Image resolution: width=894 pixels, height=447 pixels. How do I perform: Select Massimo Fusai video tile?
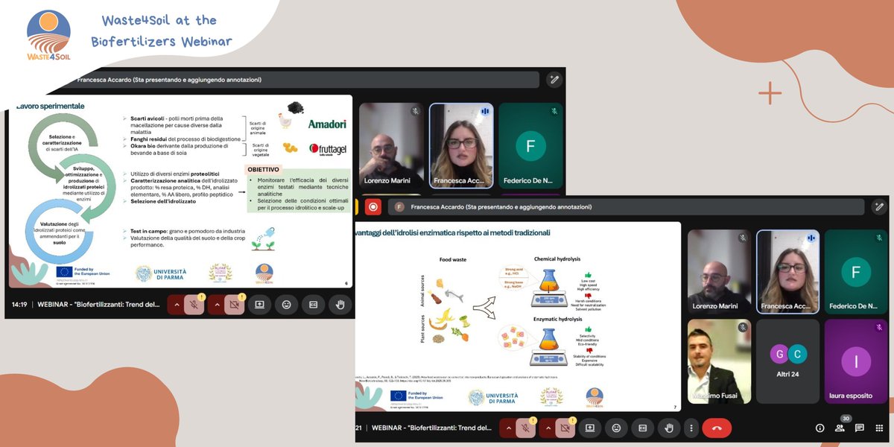(x=719, y=362)
